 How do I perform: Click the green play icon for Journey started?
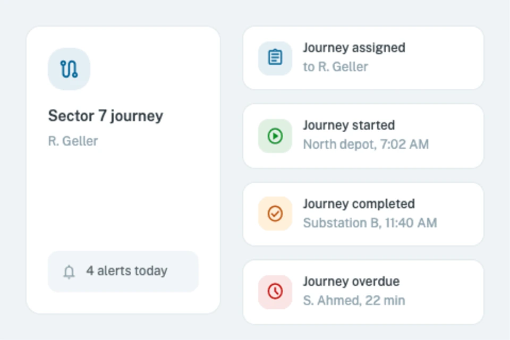[x=275, y=136]
